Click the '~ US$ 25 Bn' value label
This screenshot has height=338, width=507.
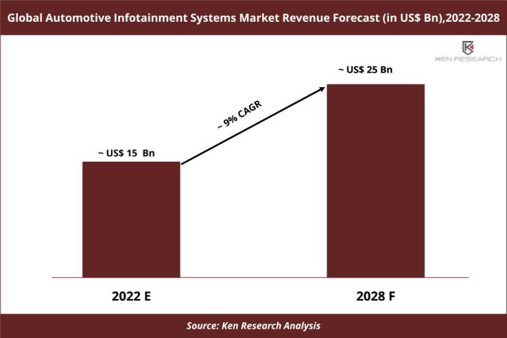(x=365, y=70)
